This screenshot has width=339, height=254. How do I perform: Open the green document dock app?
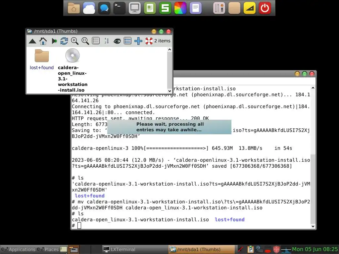150,8
